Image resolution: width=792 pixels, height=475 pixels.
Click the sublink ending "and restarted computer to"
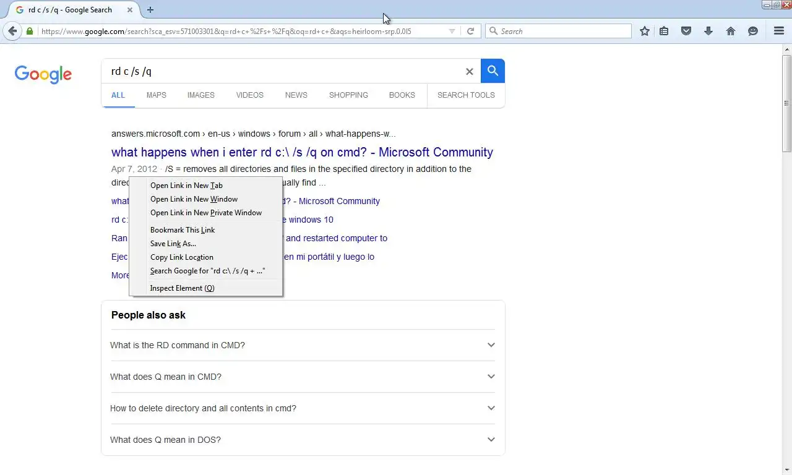pos(335,238)
